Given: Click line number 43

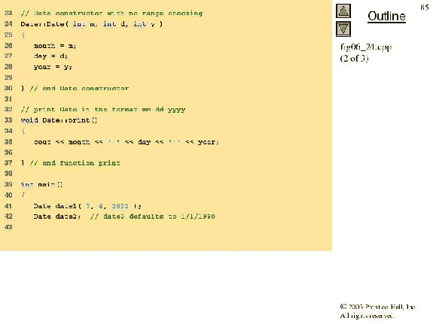Looking at the screenshot, I should point(8,227).
